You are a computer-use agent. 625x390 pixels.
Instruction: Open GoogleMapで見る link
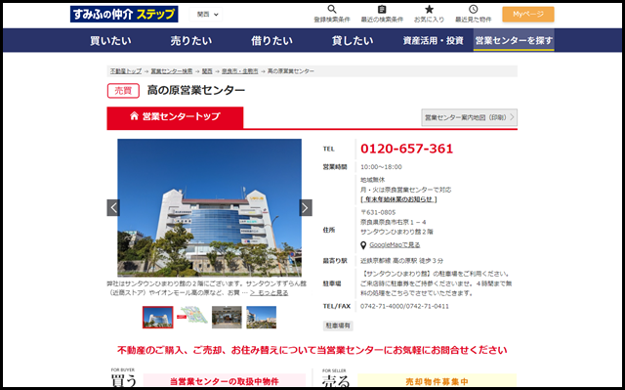pos(395,244)
